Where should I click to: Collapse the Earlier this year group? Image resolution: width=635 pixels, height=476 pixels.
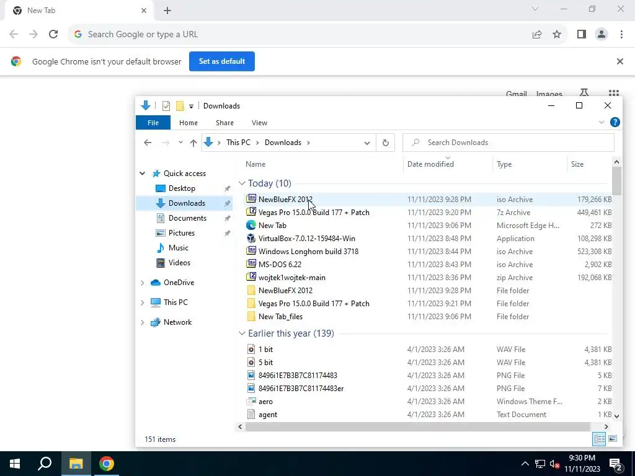pos(242,333)
